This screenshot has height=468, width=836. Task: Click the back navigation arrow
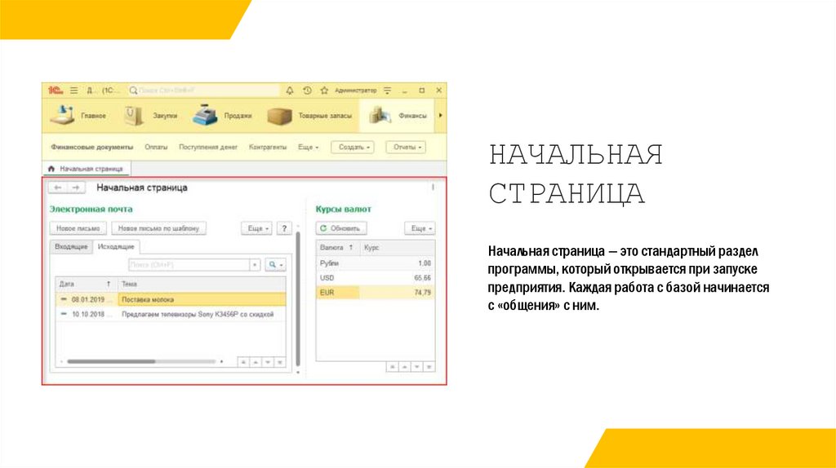pos(58,188)
